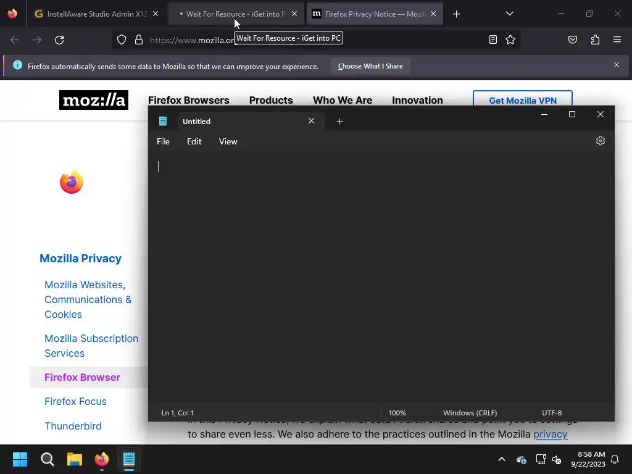This screenshot has height=474, width=632.
Task: Open the Mozilla Privacy heading link
Action: tap(80, 259)
